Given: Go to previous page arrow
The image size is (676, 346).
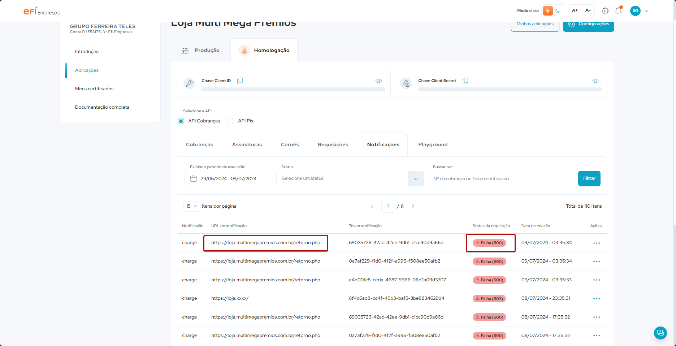Looking at the screenshot, I should tap(372, 206).
